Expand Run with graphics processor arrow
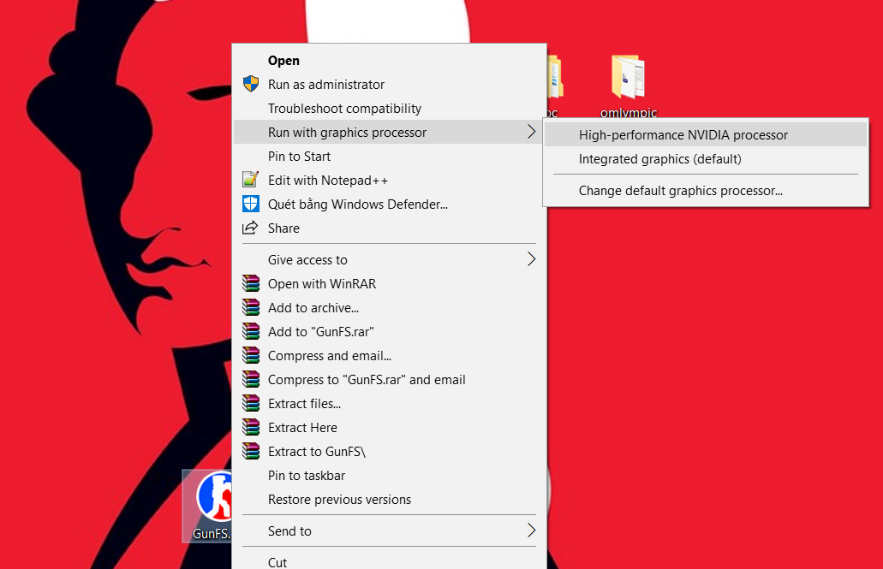 click(531, 132)
